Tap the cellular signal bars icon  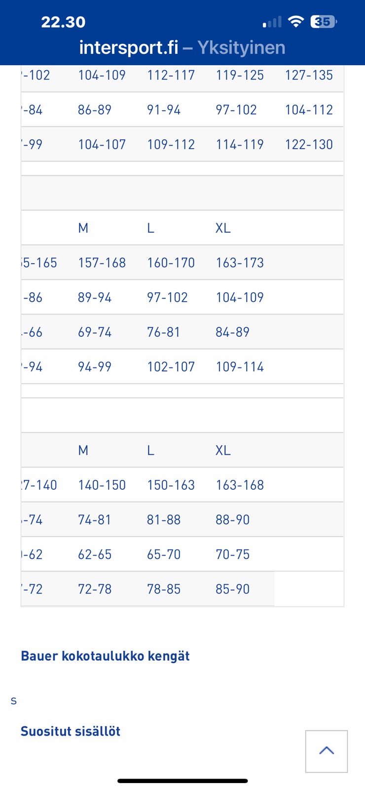272,22
